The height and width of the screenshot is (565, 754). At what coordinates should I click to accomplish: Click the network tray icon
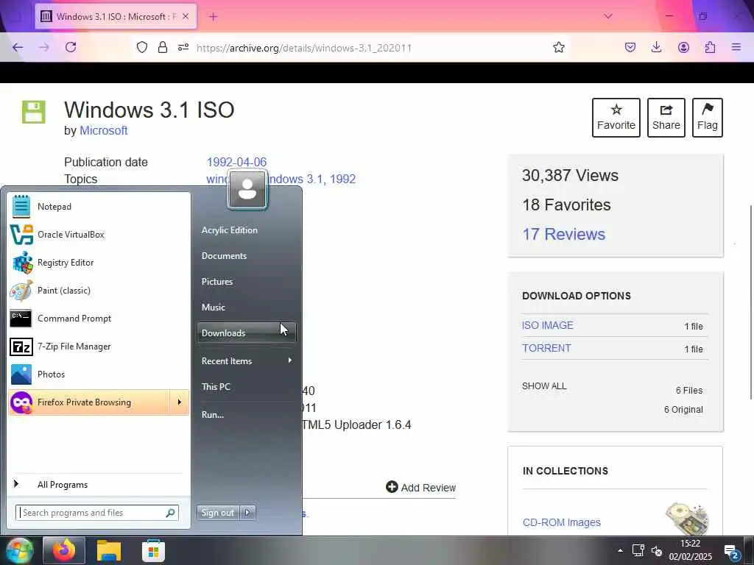[638, 550]
